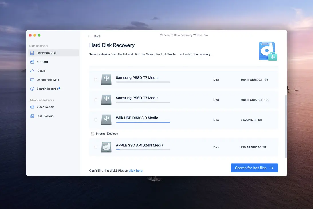313x209 pixels.
Task: Click the APPLE SSD drive icon
Action: pos(106,147)
